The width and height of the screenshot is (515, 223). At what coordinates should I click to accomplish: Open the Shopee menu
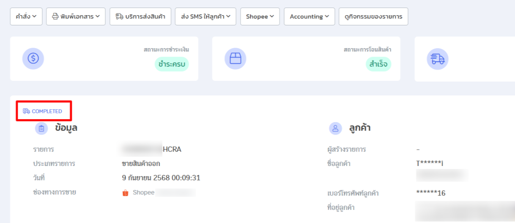coord(260,16)
